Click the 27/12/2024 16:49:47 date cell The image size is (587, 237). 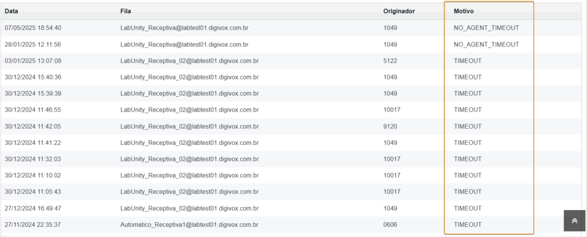33,208
